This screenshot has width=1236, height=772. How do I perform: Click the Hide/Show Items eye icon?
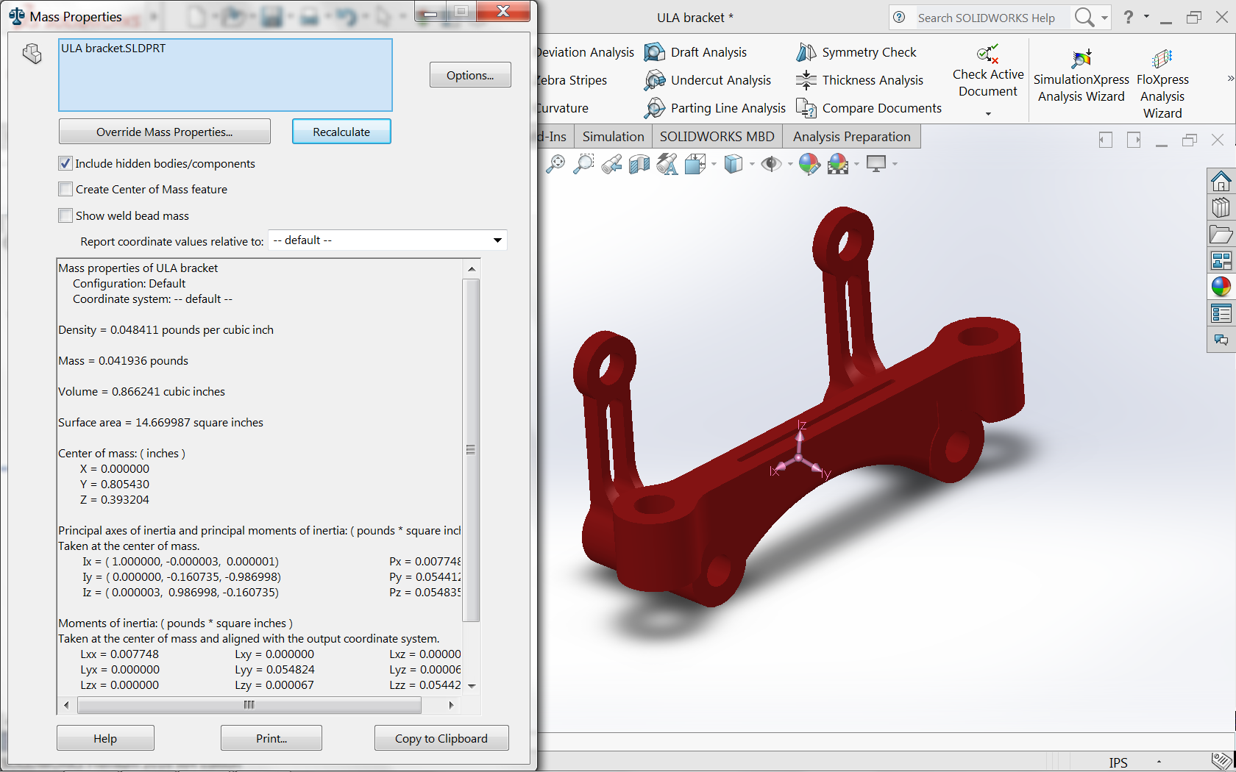coord(771,164)
